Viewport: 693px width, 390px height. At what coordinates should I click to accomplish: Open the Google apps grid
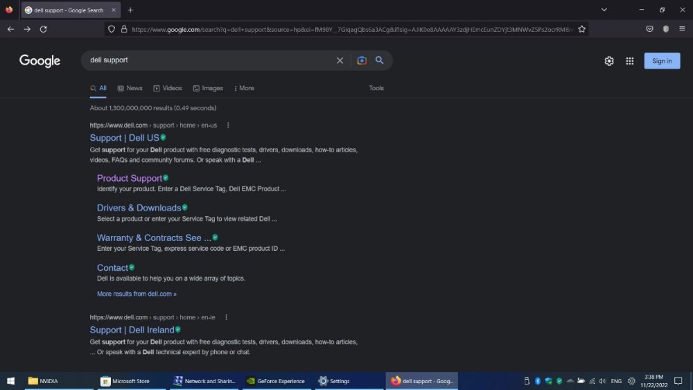[x=630, y=61]
